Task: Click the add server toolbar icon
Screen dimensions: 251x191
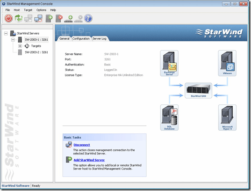Action: (x=49, y=18)
